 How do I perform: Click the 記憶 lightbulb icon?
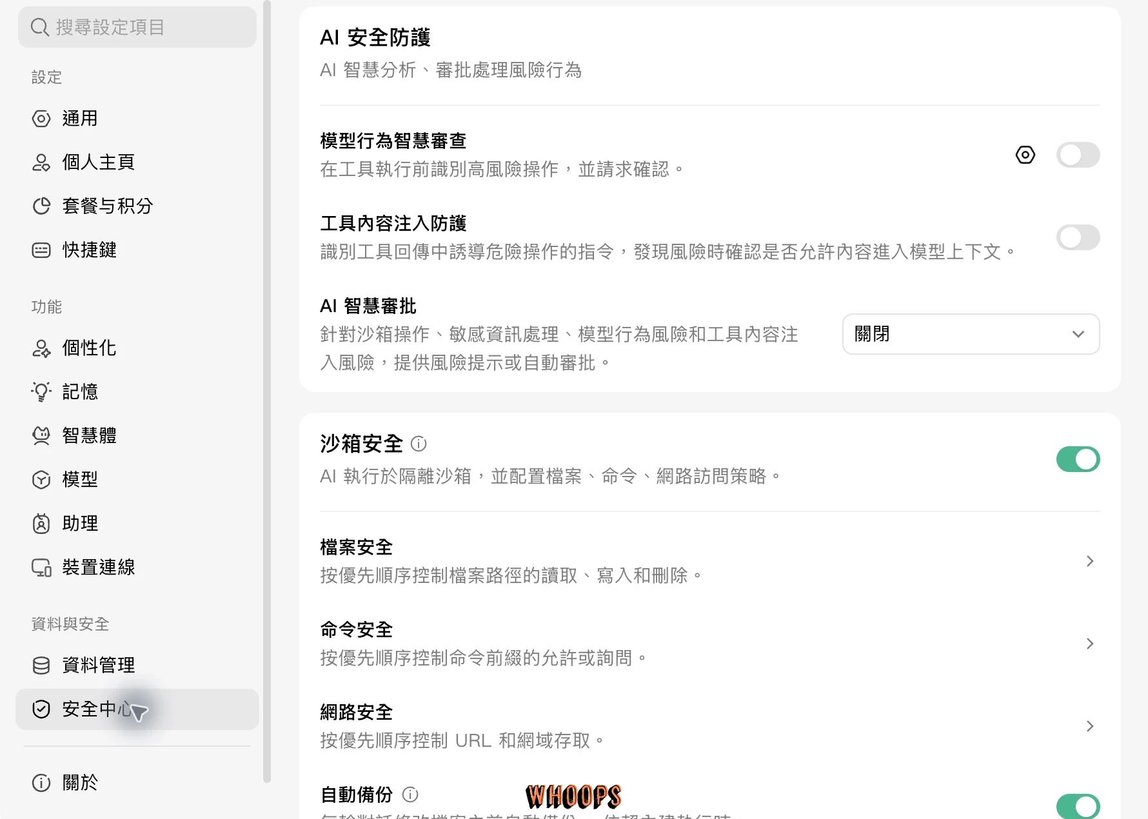click(41, 392)
